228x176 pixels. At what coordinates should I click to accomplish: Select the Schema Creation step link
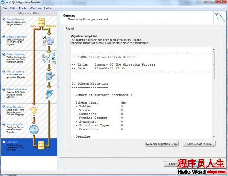click(x=17, y=90)
